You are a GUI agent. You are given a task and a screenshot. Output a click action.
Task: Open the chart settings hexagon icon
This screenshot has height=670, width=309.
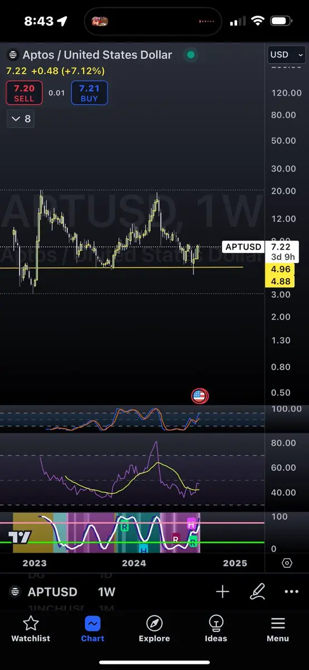click(287, 563)
